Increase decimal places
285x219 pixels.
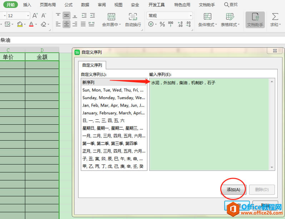180,24
